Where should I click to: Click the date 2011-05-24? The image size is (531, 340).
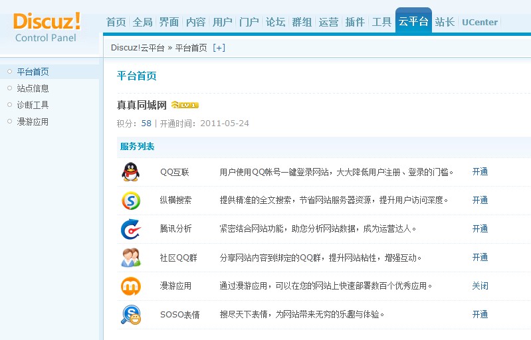225,123
